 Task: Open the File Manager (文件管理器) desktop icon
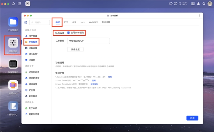pyautogui.click(x=13, y=22)
